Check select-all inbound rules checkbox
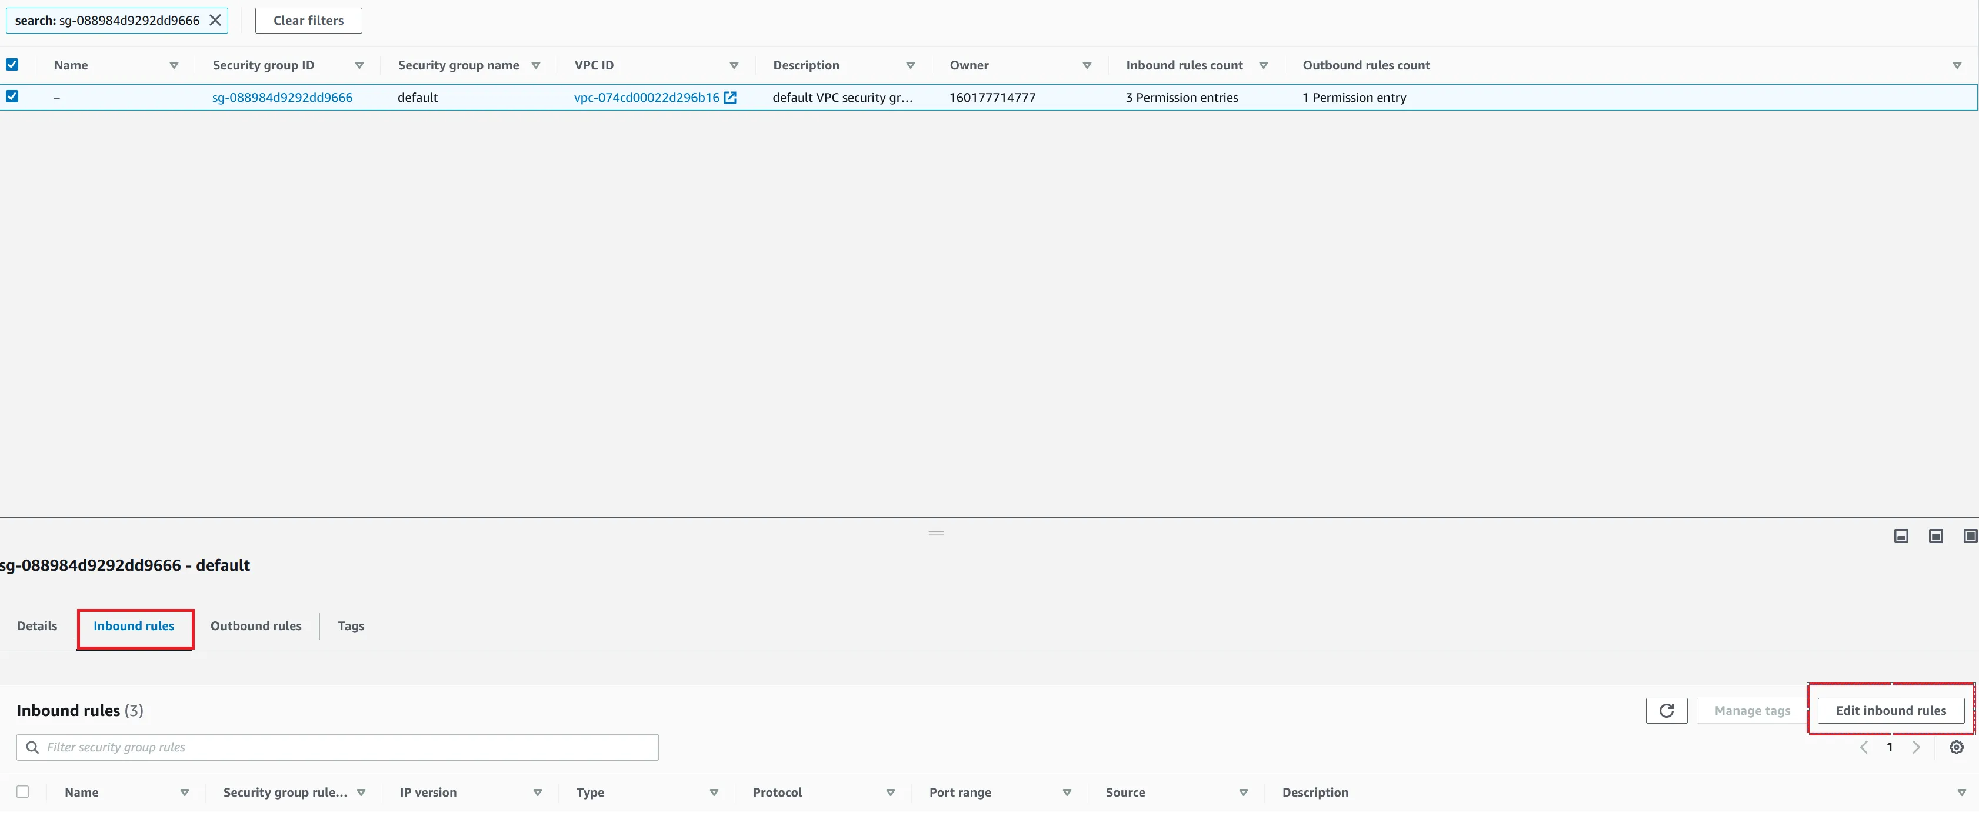 coord(23,791)
